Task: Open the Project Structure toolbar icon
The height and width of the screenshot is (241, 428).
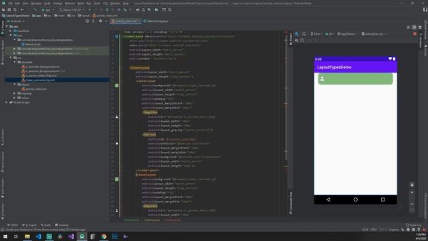Action: 164,9
